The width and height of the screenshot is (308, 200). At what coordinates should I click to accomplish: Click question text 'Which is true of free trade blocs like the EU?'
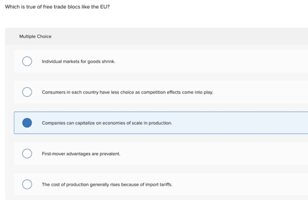57,7
